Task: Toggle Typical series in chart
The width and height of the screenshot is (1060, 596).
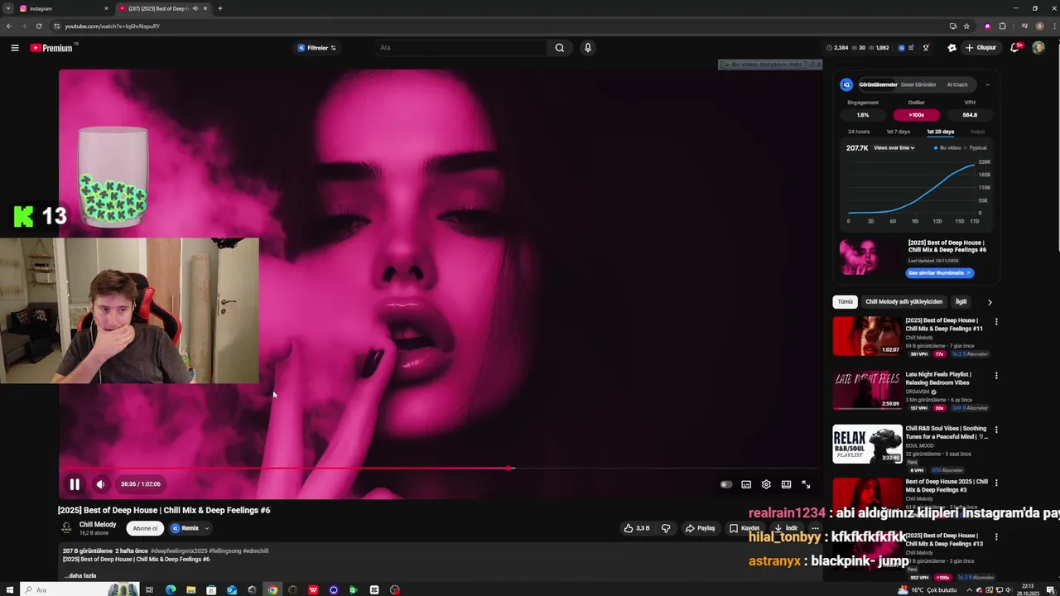Action: 976,148
